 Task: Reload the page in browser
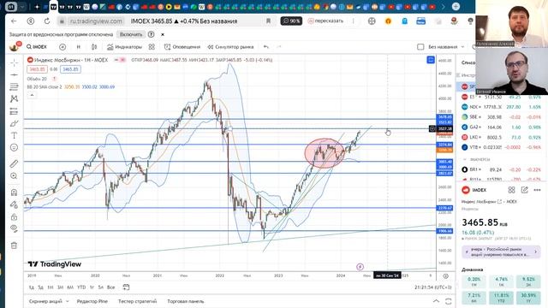47,21
